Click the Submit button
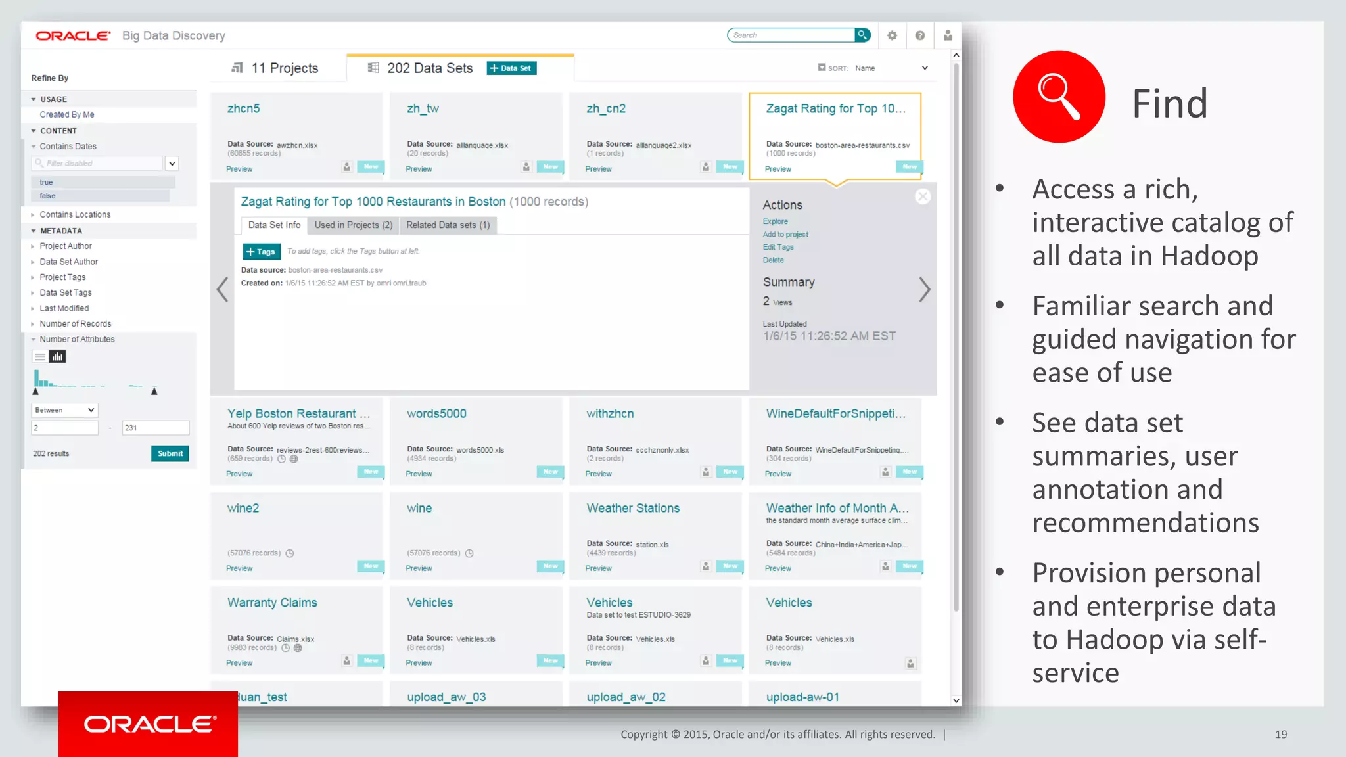Image resolution: width=1346 pixels, height=757 pixels. (x=170, y=453)
